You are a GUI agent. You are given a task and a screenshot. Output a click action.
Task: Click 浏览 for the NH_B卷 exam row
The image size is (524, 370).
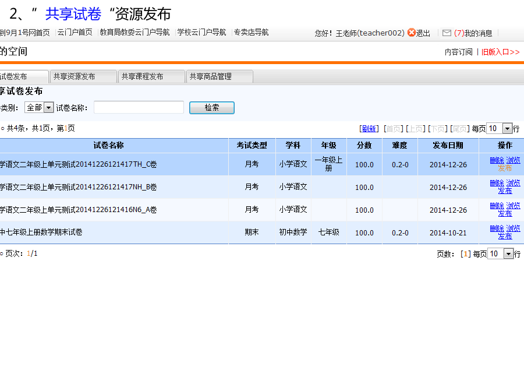click(513, 183)
